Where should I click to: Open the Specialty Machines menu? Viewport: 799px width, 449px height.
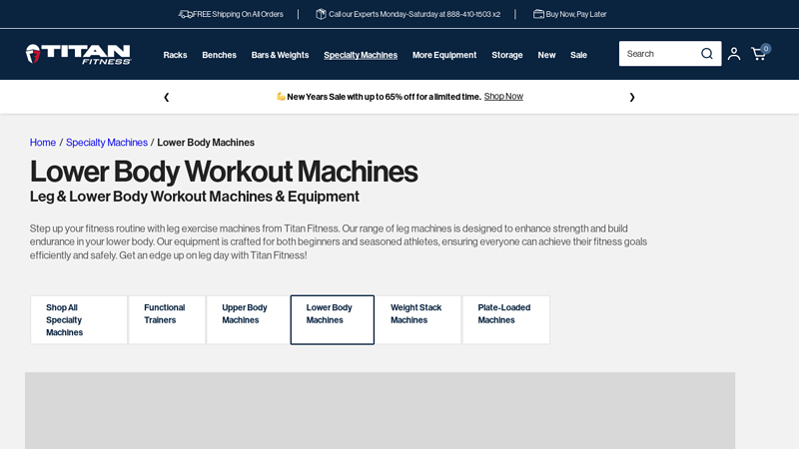361,55
